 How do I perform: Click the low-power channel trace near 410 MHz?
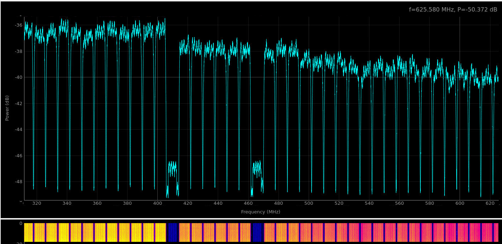[x=172, y=168]
